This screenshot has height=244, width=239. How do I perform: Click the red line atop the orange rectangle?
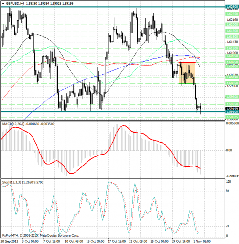(x=187, y=62)
